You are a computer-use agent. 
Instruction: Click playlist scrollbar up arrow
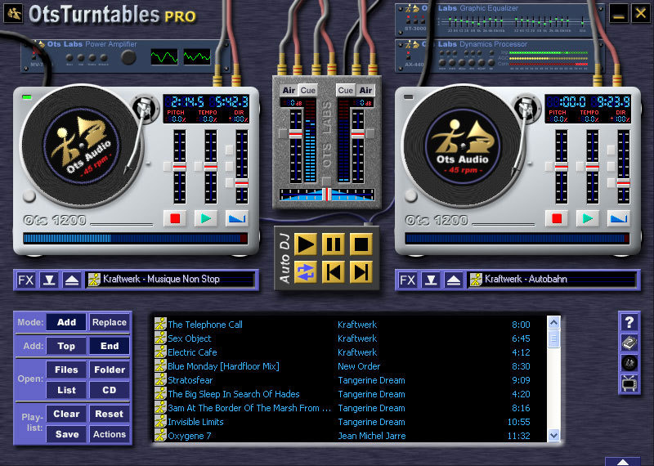click(x=553, y=322)
